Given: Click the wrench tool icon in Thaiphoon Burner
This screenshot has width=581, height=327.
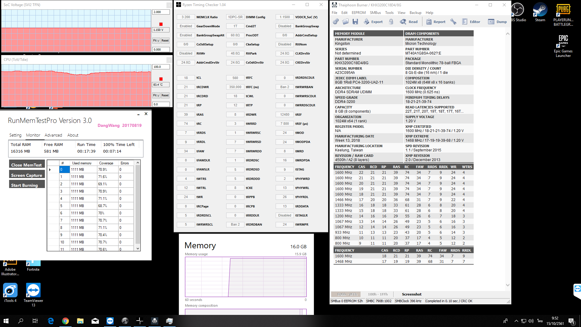Looking at the screenshot, I should [x=453, y=21].
